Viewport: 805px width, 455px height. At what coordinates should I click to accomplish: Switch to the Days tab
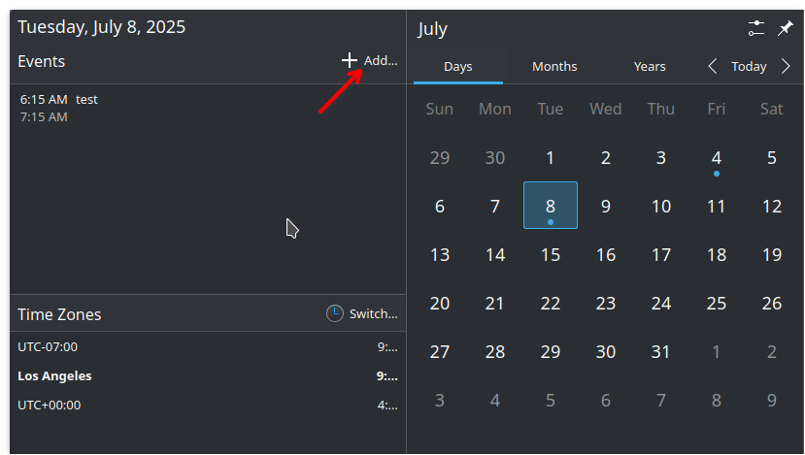click(457, 67)
